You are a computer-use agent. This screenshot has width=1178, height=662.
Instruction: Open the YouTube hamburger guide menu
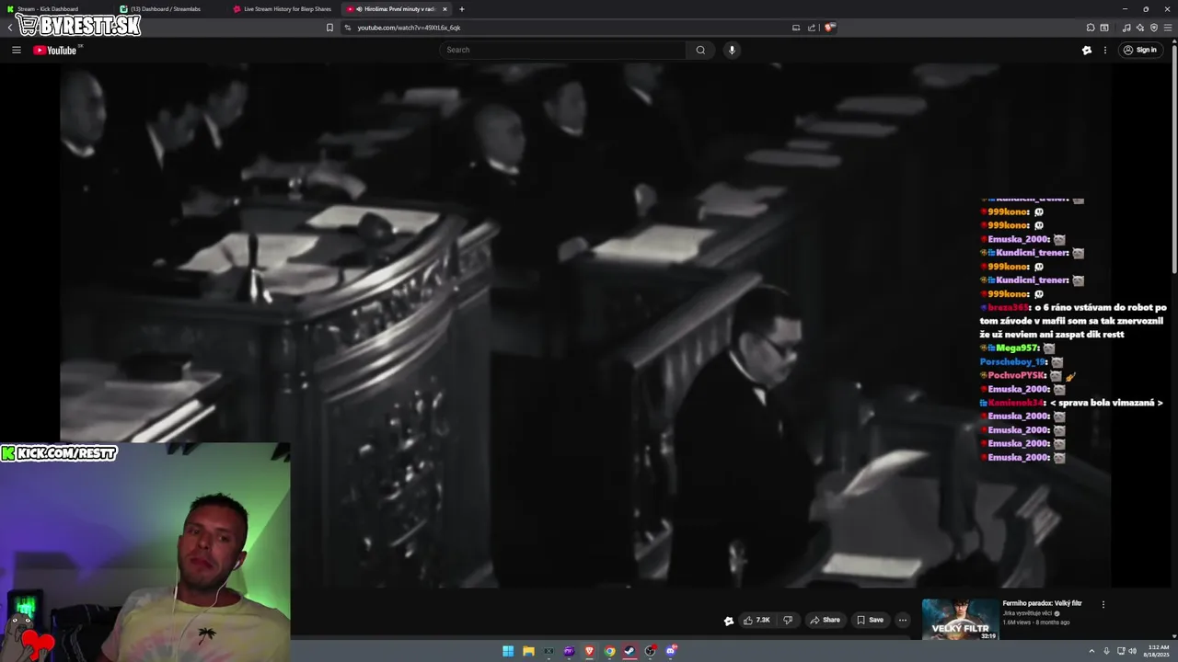(16, 50)
